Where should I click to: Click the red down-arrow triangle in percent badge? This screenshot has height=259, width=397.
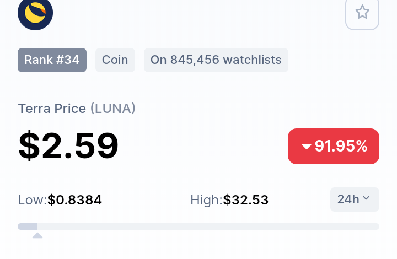pos(307,147)
